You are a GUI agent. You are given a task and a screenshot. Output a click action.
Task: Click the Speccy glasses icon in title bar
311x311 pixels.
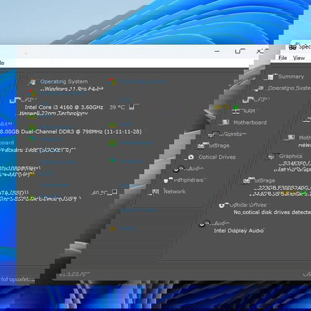click(x=292, y=47)
